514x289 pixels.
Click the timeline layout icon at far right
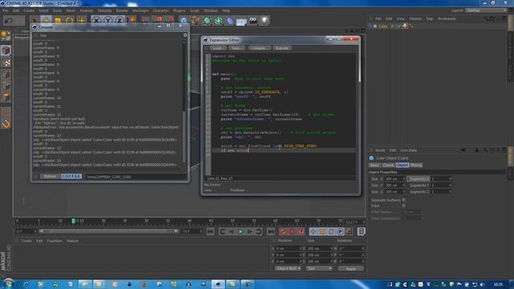tap(361, 232)
